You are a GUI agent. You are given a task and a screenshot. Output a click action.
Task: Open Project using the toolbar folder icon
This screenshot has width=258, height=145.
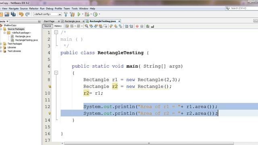[x=7, y=14]
